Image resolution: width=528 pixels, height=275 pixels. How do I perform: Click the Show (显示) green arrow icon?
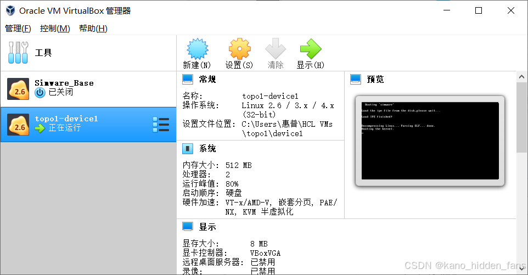[x=311, y=49]
